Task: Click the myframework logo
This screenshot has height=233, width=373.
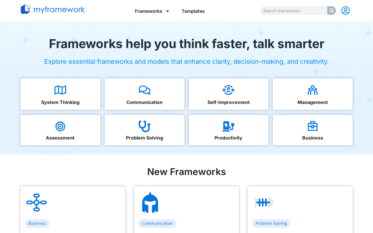Action: click(52, 9)
